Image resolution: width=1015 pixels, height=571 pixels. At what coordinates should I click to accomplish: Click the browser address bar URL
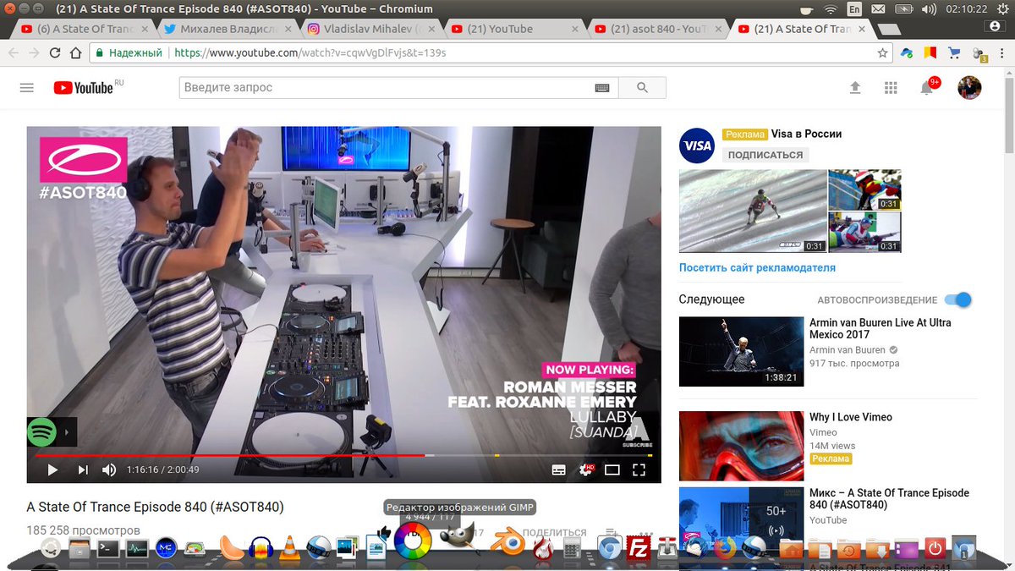coord(310,52)
